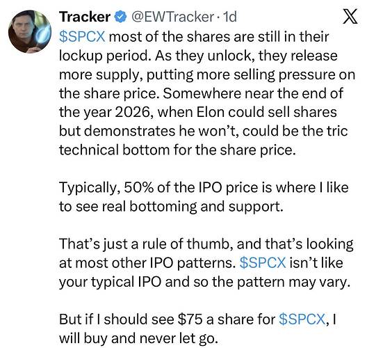The image size is (367, 348).
Task: Open the 1d timestamp of the post
Action: point(230,17)
